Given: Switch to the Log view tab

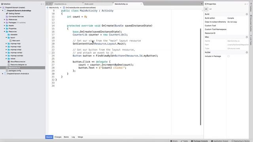Looking at the screenshot, I should (73, 137).
